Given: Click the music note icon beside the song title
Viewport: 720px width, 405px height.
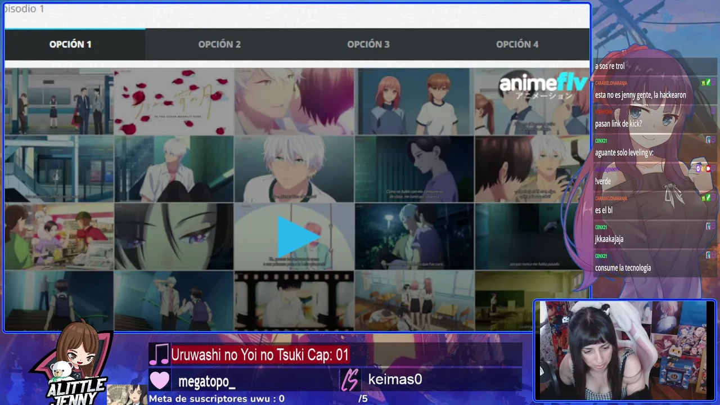Looking at the screenshot, I should (159, 354).
